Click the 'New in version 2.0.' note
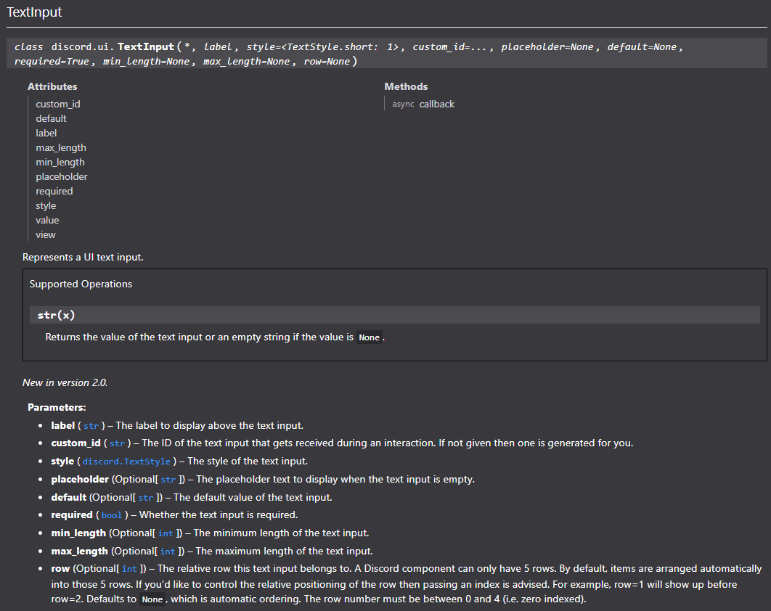This screenshot has width=771, height=611. [65, 383]
